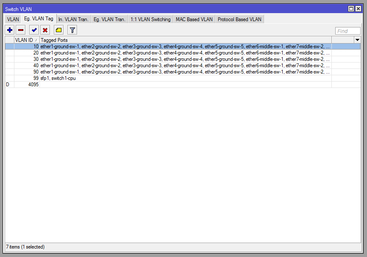The height and width of the screenshot is (257, 367).
Task: Close the Switch VLAN window
Action: (x=358, y=8)
